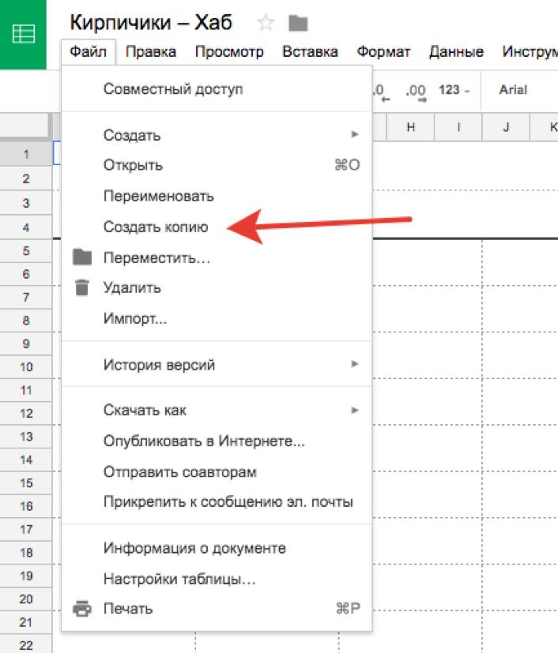
Task: Open the 123 number format dropdown
Action: point(454,90)
